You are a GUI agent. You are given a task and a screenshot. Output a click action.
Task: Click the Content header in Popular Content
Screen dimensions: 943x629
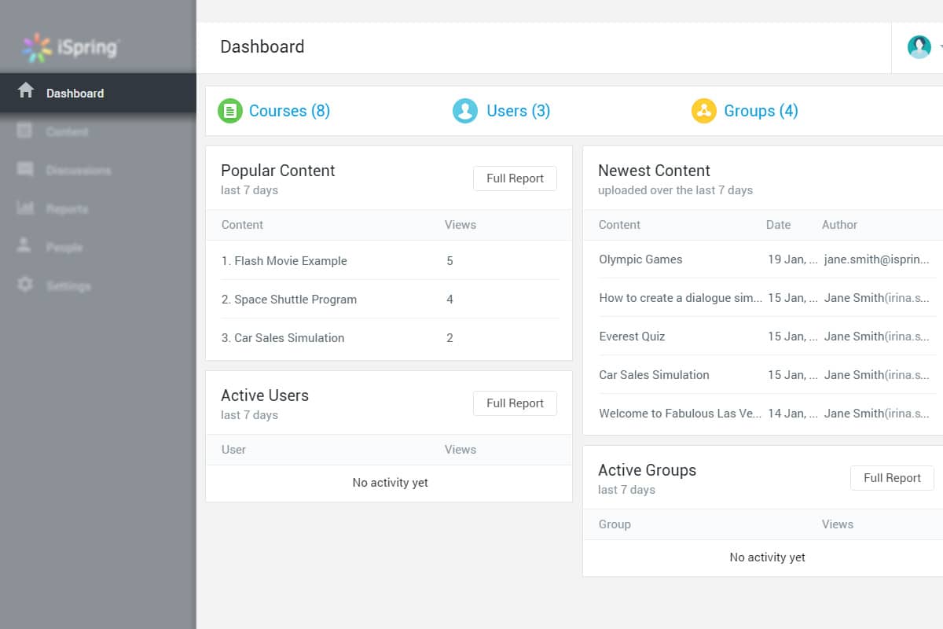pos(242,225)
